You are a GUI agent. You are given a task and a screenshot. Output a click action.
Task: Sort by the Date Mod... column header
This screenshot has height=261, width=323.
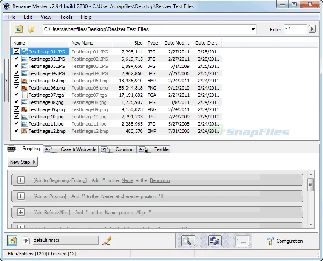pyautogui.click(x=177, y=43)
